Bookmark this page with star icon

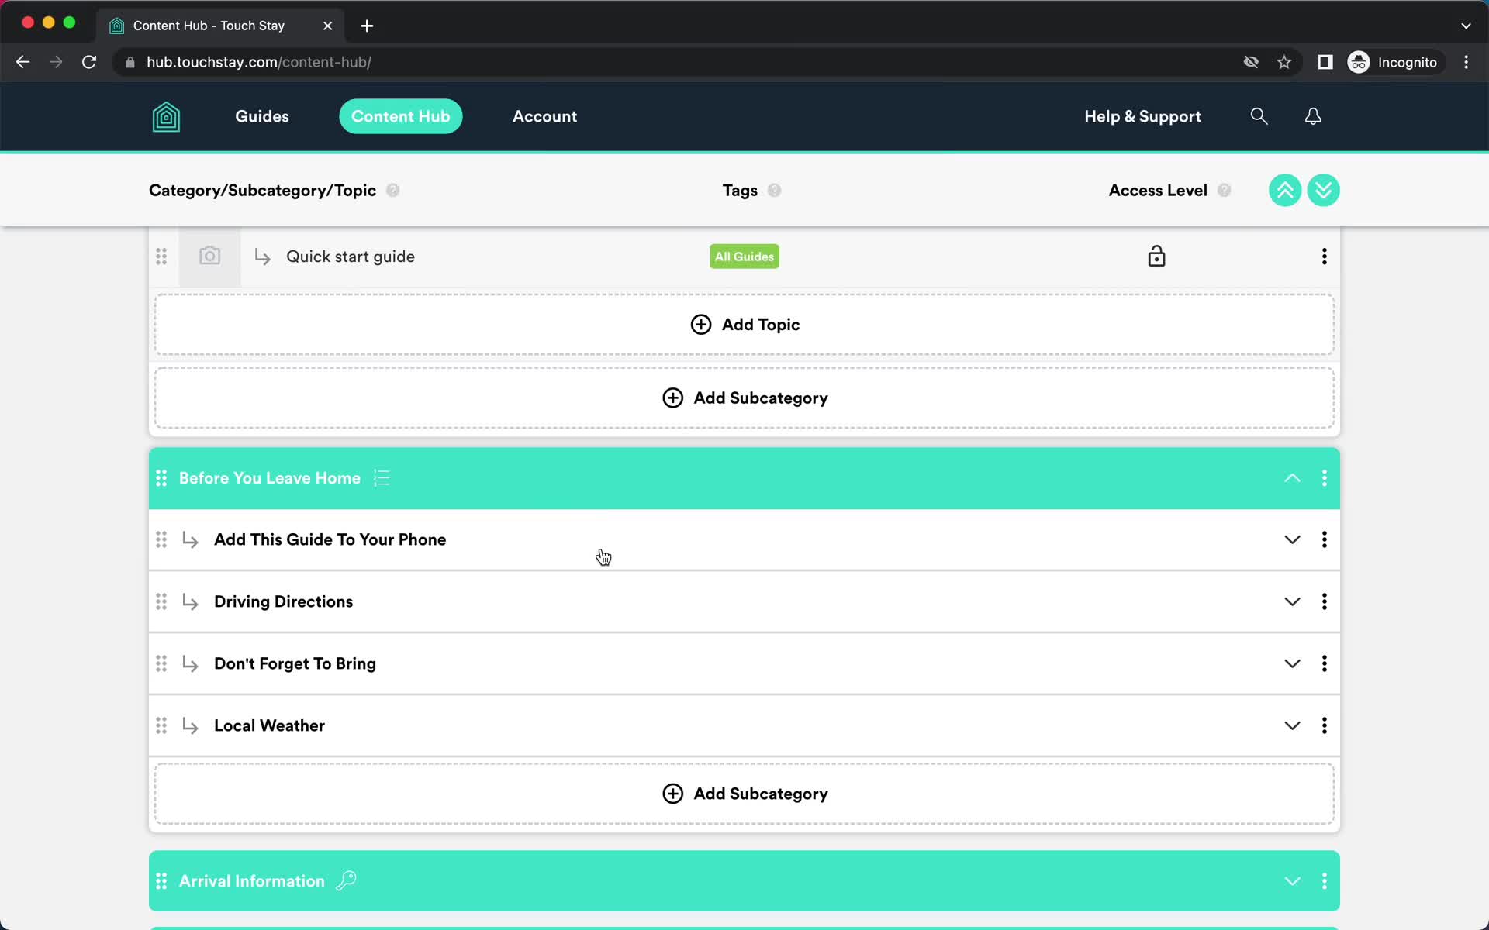point(1284,62)
